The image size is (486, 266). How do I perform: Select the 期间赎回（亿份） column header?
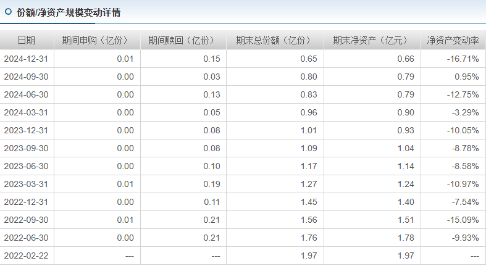click(x=183, y=41)
